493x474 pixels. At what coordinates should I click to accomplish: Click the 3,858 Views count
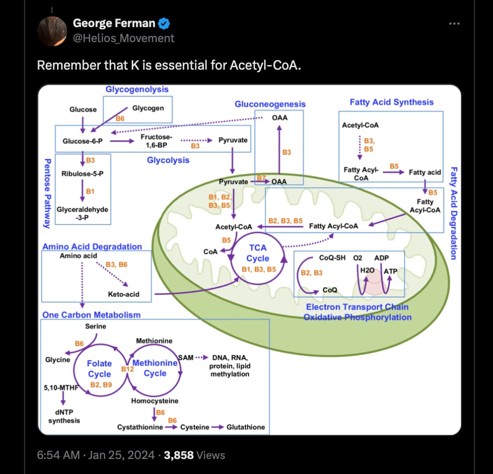pos(195,455)
